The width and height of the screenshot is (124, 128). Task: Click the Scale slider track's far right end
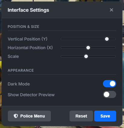click(115, 56)
